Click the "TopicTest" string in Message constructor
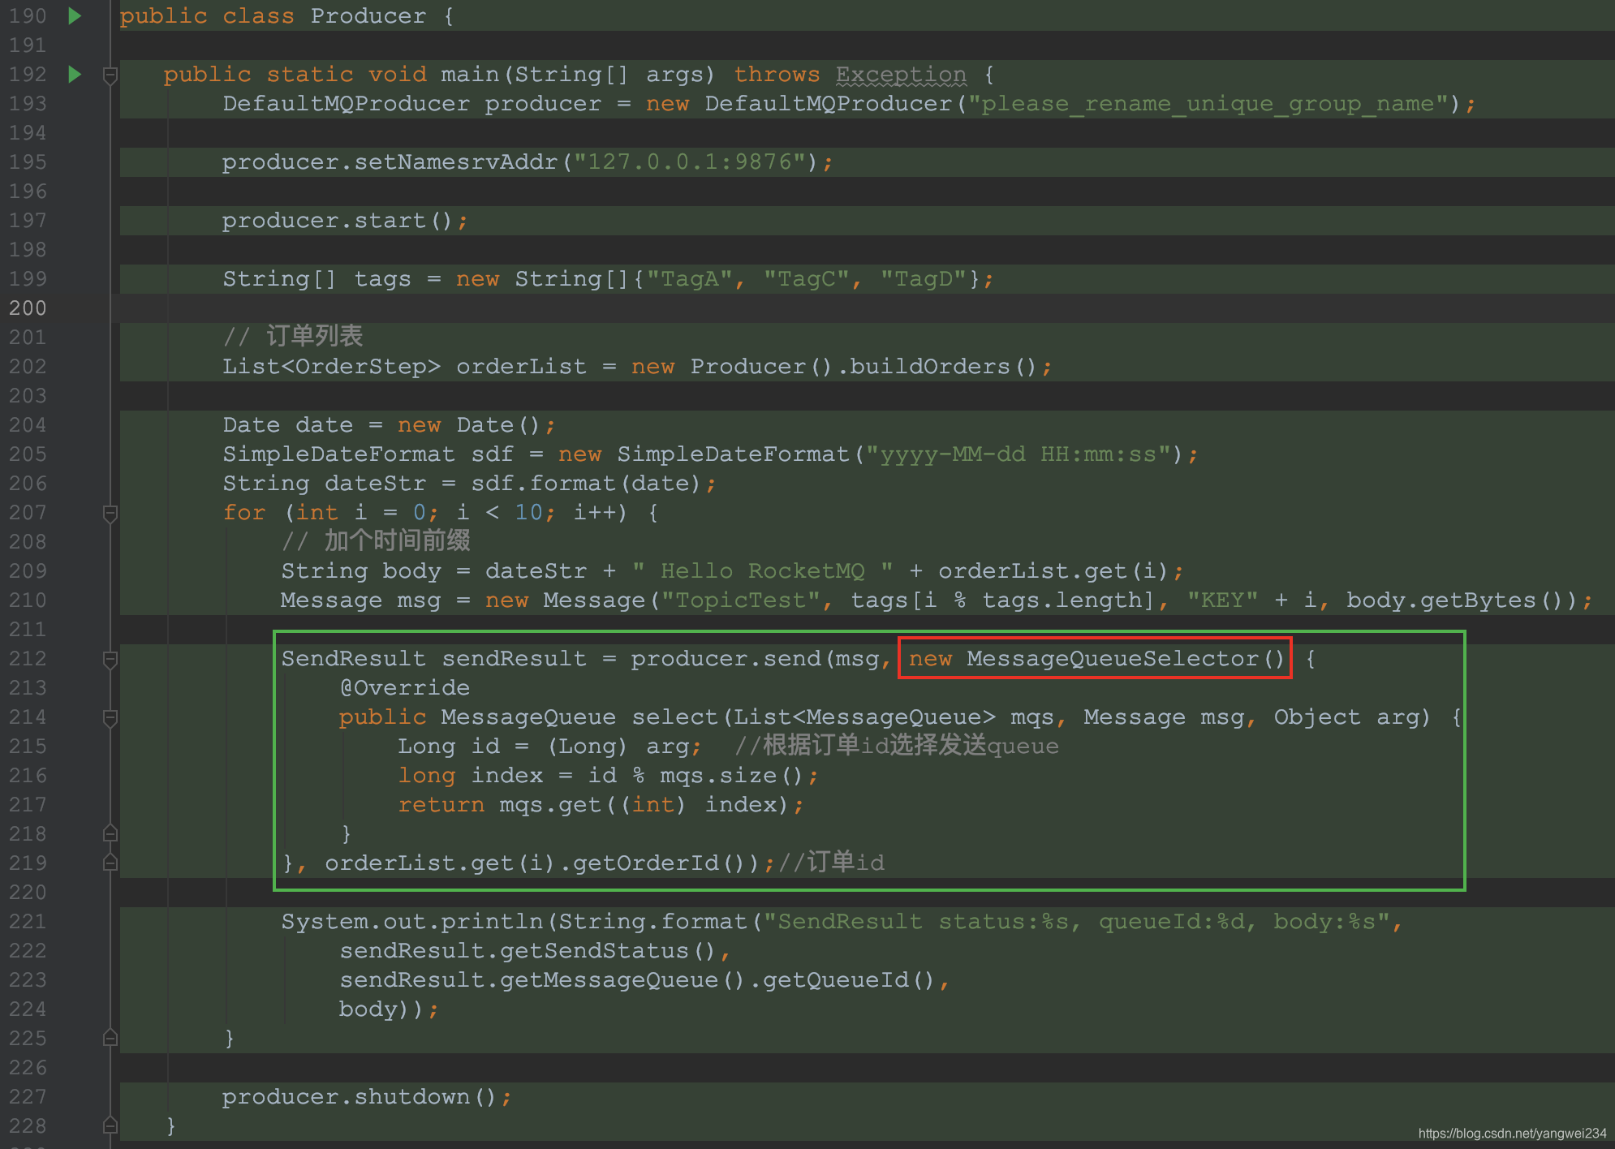1615x1149 pixels. click(x=740, y=600)
